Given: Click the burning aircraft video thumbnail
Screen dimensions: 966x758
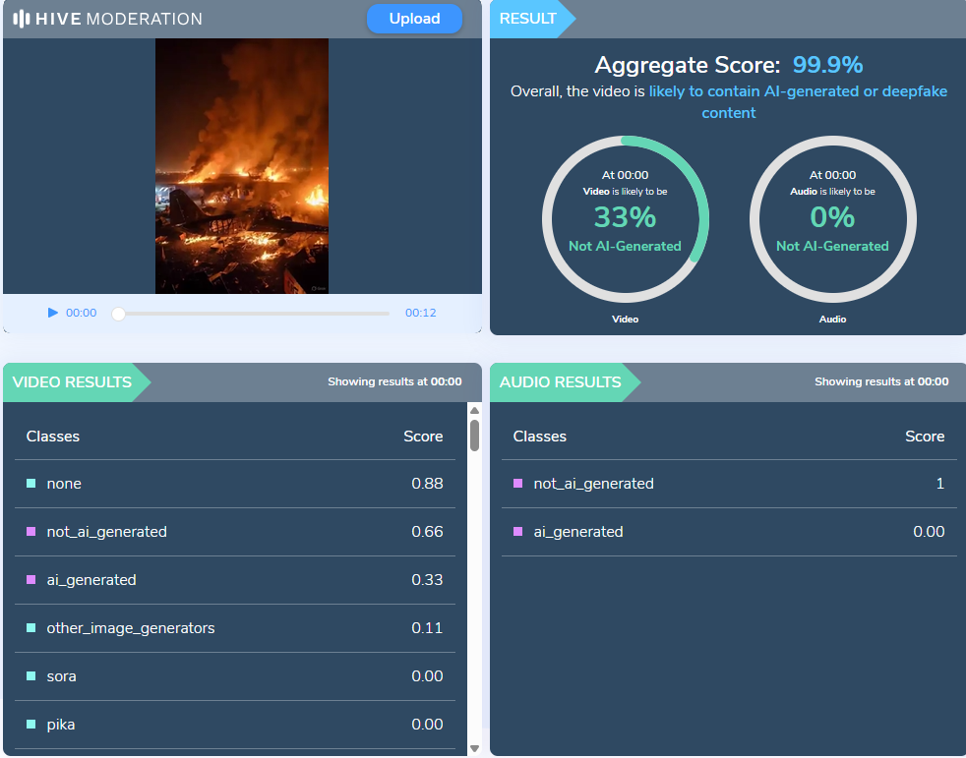Looking at the screenshot, I should [x=242, y=165].
